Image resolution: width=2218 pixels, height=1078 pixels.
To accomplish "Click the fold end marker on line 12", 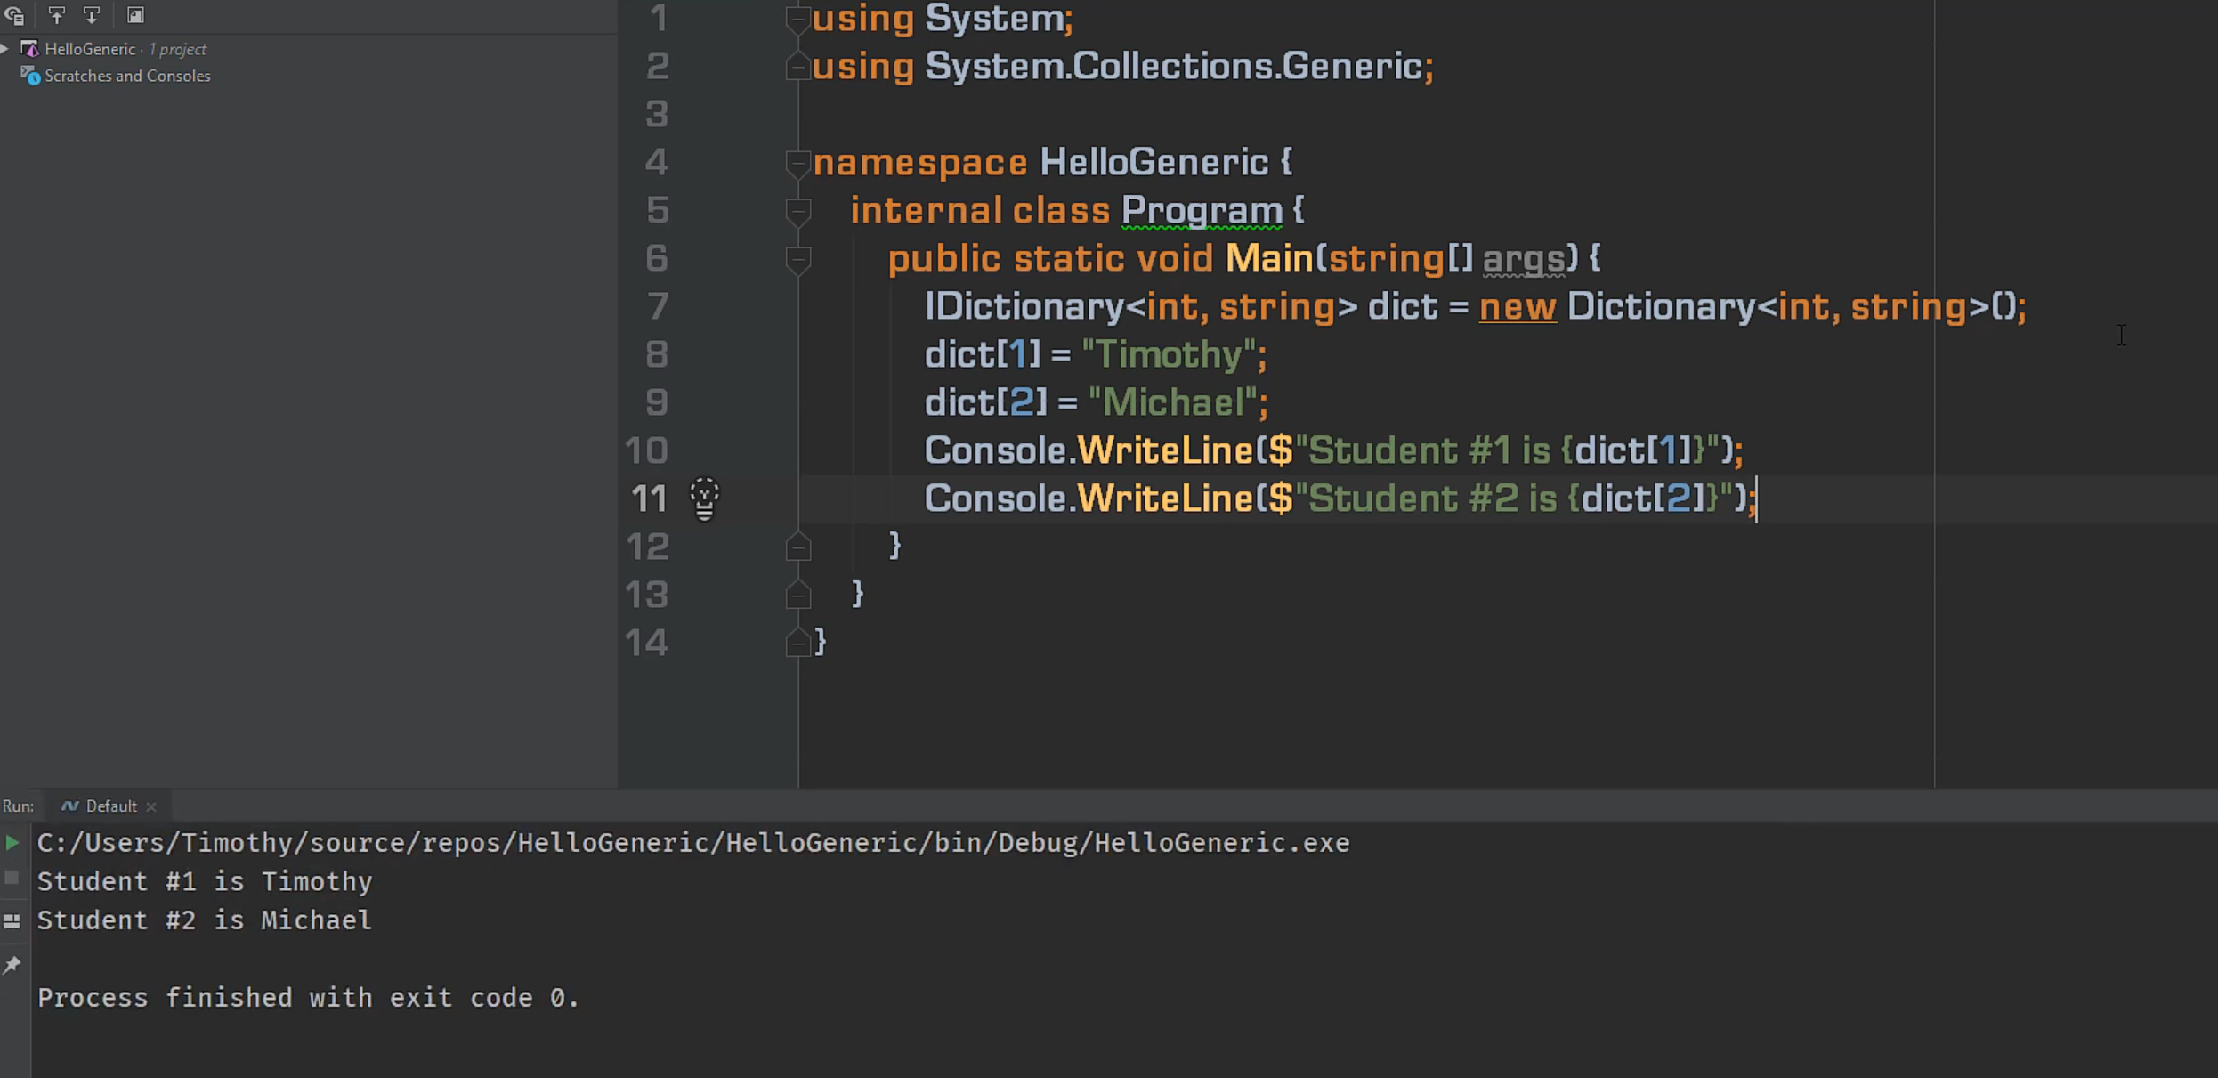I will pyautogui.click(x=797, y=547).
